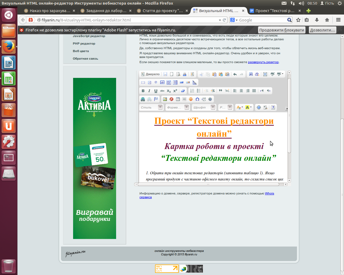Open the 'PHP редактор' sidebar menu item
Image resolution: width=344 pixels, height=275 pixels.
[84, 44]
